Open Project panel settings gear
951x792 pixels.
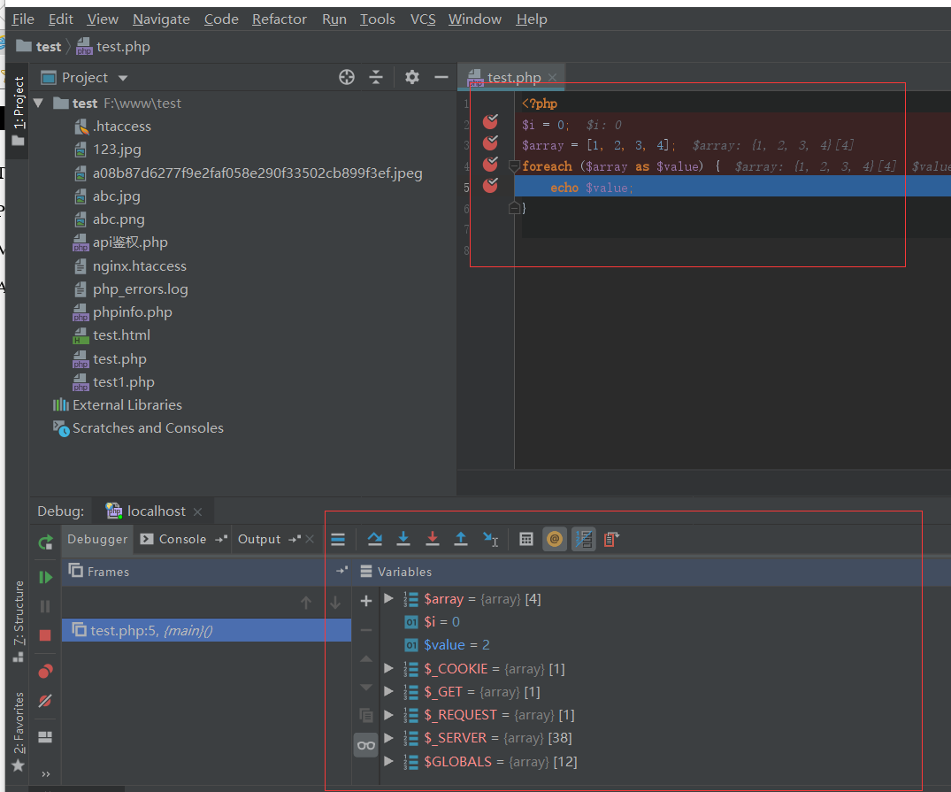click(x=412, y=77)
